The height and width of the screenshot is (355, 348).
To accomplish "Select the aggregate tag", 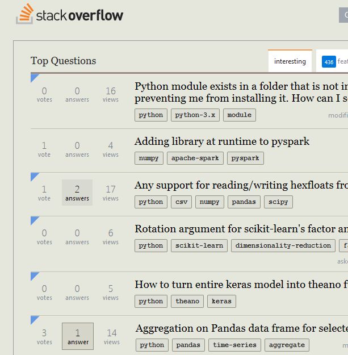I will [x=287, y=345].
